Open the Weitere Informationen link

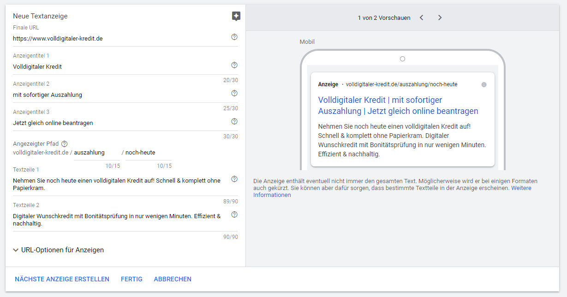[521, 188]
